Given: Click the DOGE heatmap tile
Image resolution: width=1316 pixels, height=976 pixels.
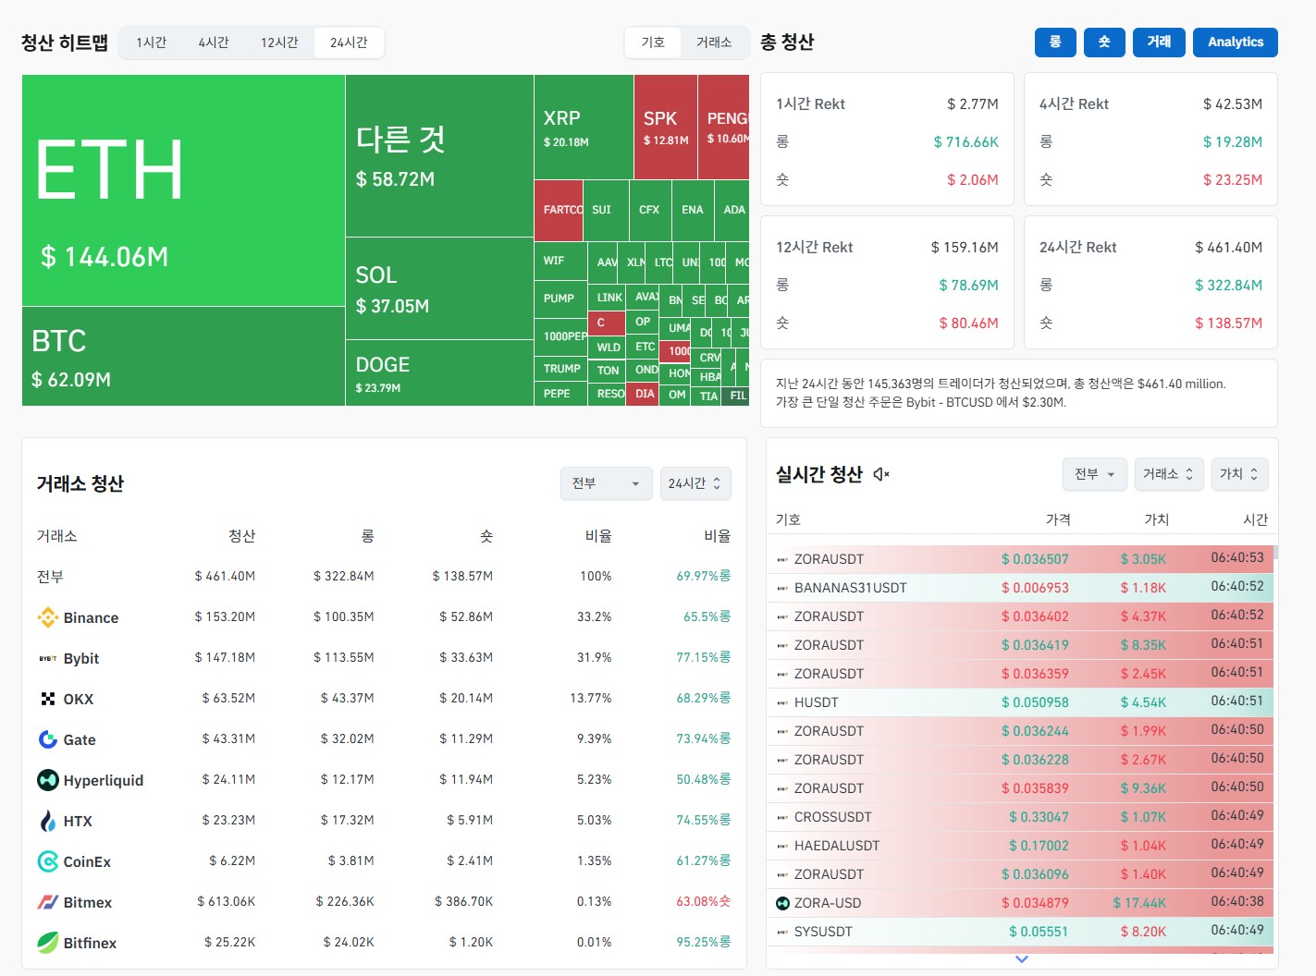Looking at the screenshot, I should (439, 372).
